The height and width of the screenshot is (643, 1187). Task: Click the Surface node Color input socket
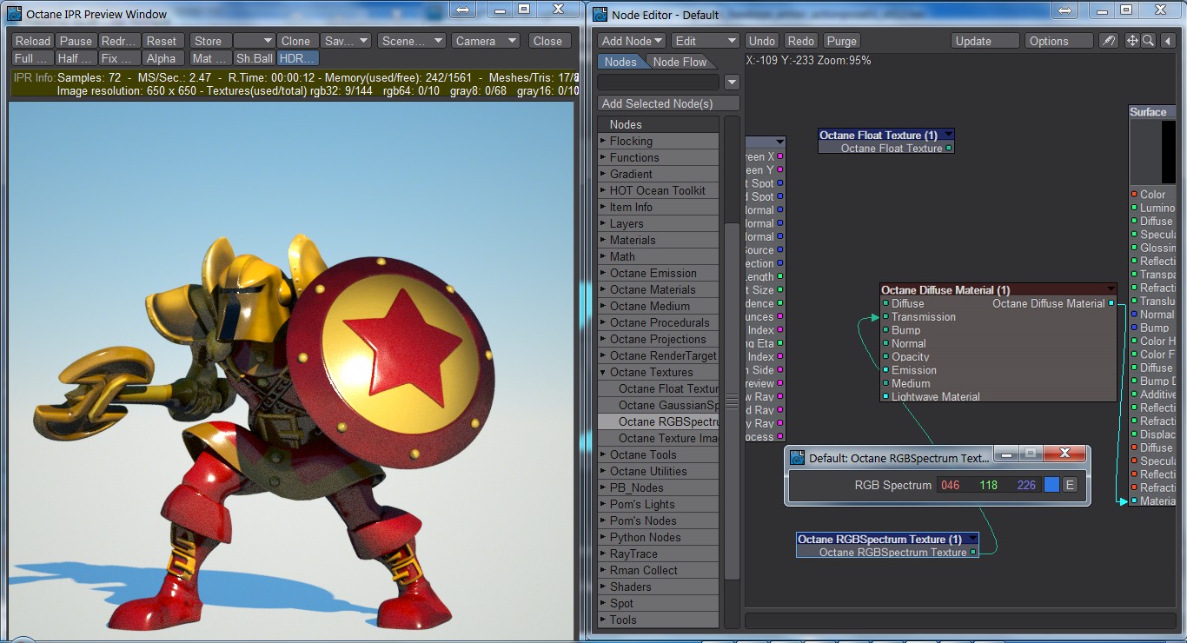click(1134, 195)
